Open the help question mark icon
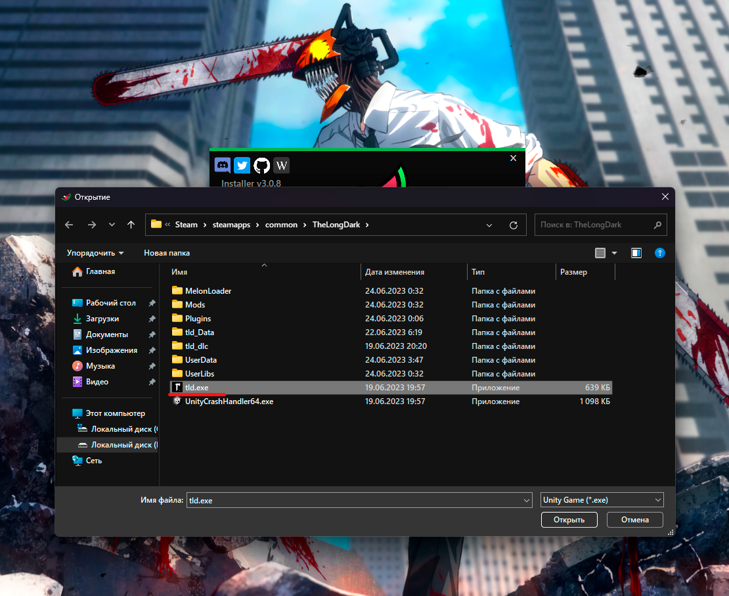 660,253
